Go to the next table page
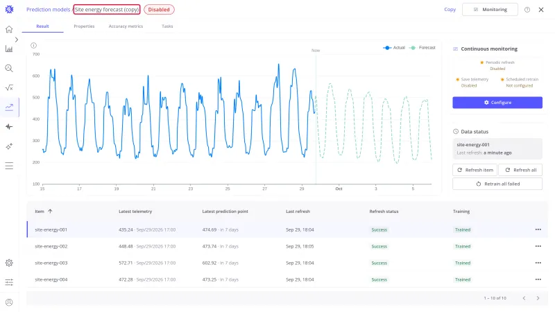This screenshot has height=312, width=555. [x=538, y=298]
